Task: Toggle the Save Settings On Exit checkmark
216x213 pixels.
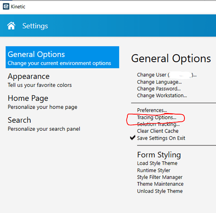Action: click(x=132, y=138)
